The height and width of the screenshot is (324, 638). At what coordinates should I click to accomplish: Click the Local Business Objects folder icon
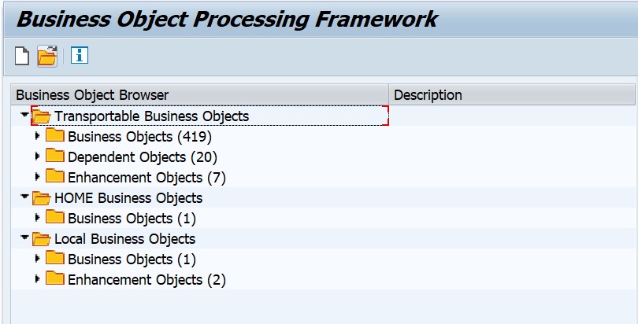click(x=41, y=239)
